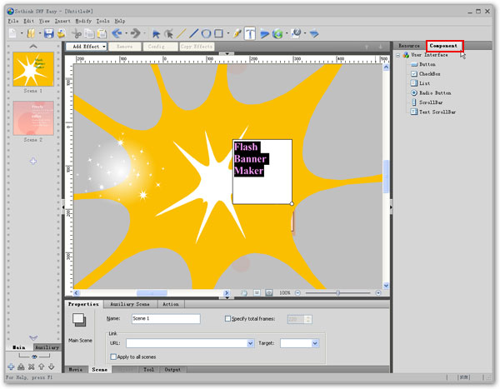
Task: Switch to the Resource tab
Action: coord(409,46)
